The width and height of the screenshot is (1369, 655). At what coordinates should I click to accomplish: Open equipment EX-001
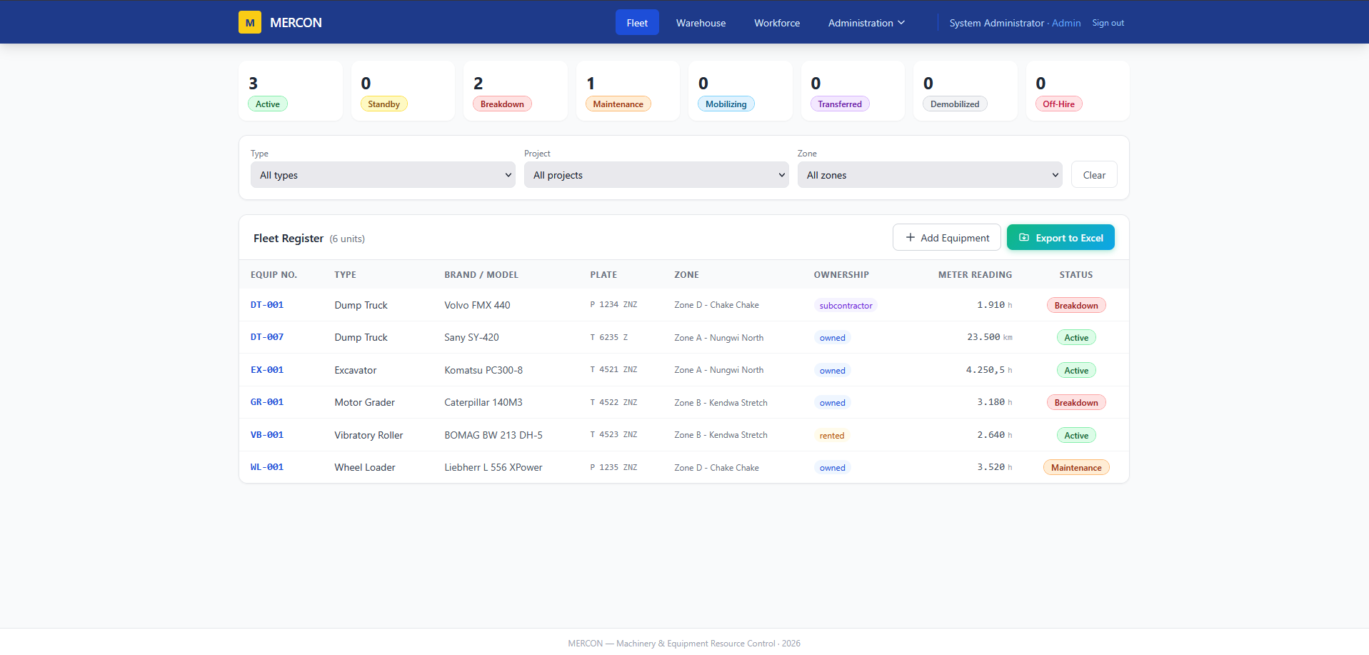coord(267,370)
